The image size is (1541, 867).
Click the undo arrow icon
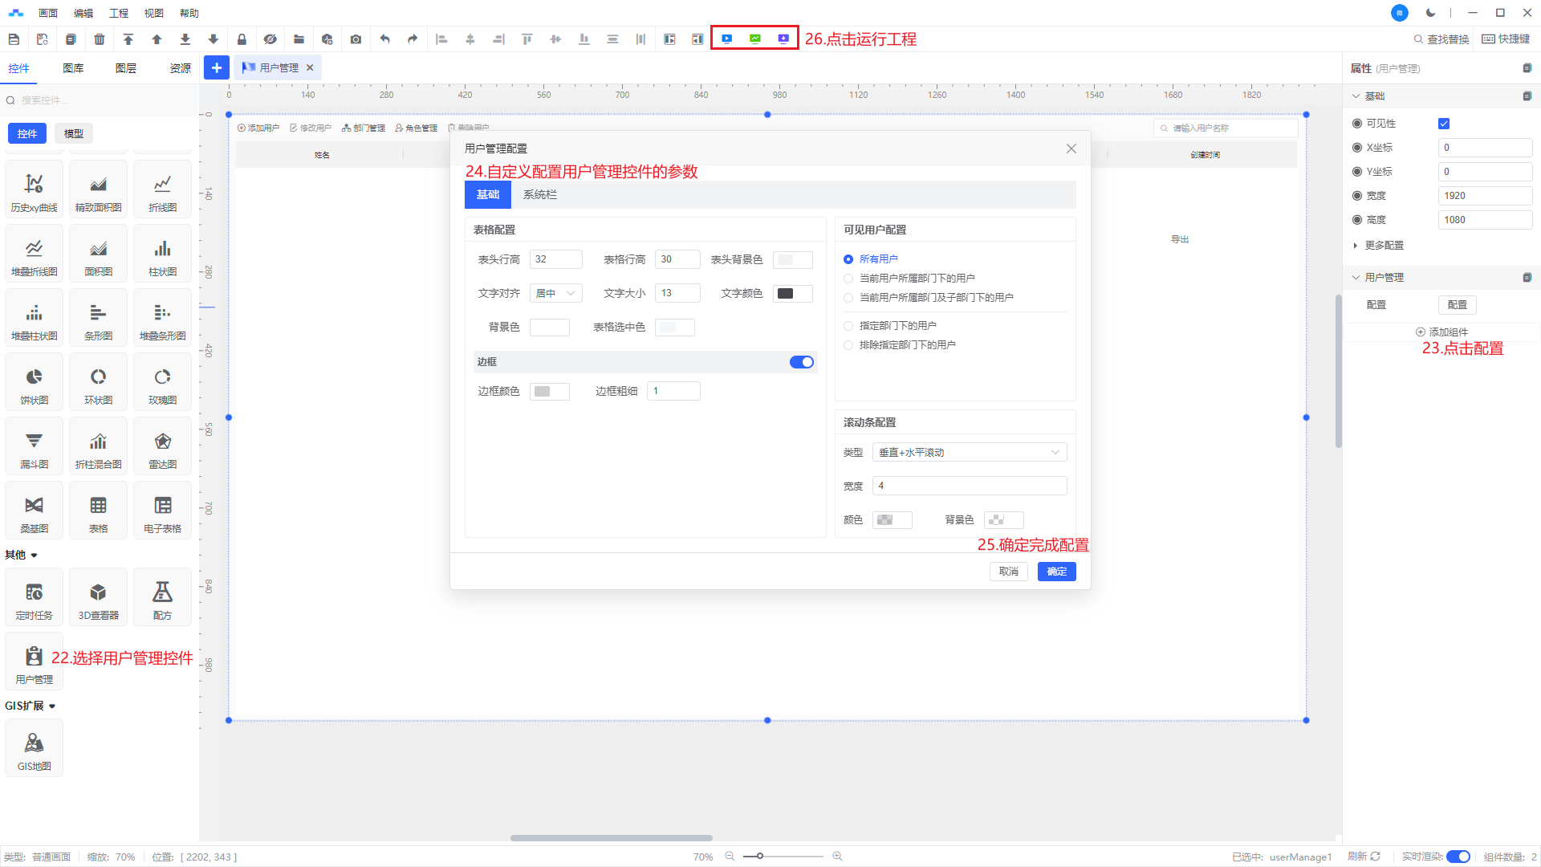384,39
